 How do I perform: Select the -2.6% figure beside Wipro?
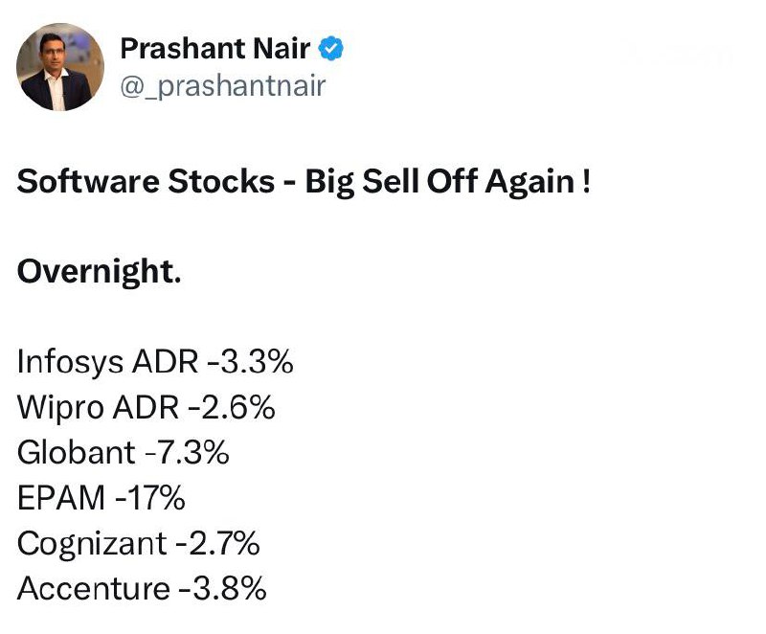click(x=232, y=407)
